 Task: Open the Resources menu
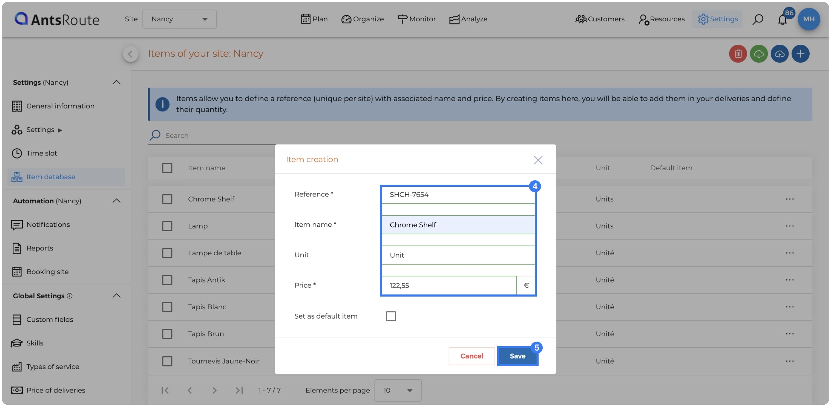(x=662, y=19)
